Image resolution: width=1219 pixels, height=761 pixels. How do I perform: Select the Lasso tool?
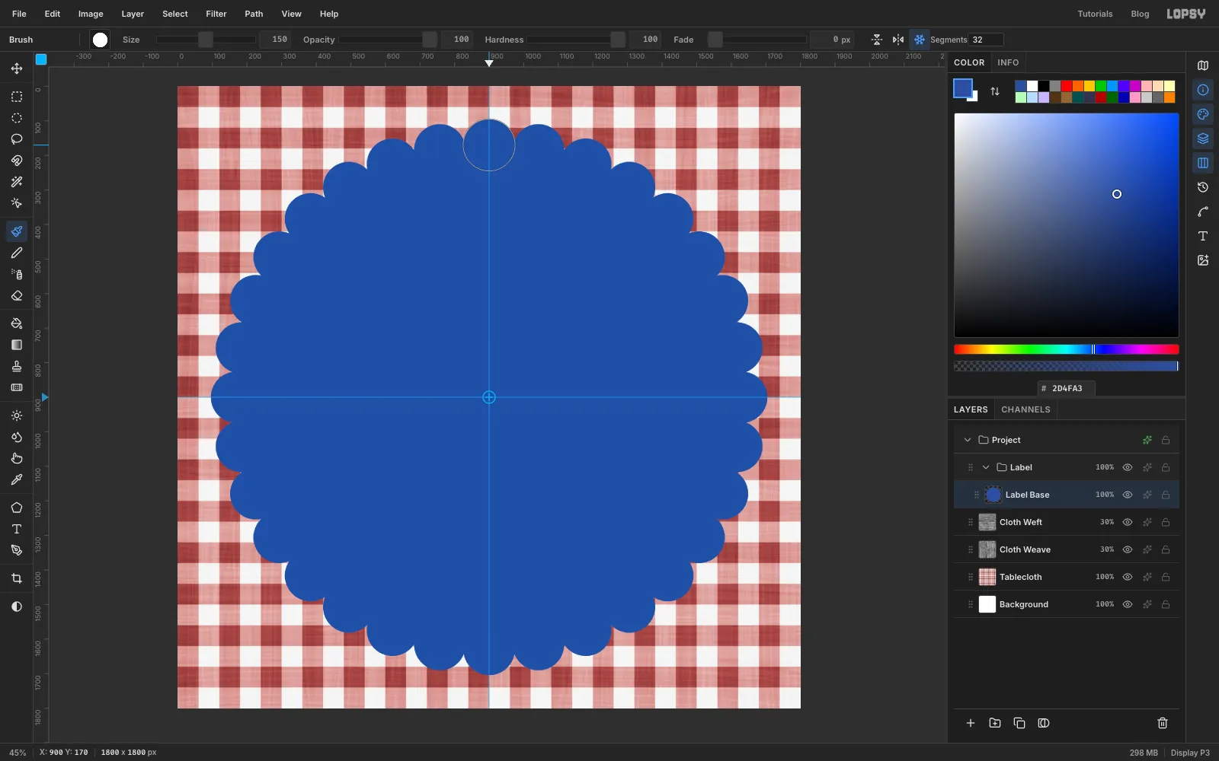coord(16,139)
